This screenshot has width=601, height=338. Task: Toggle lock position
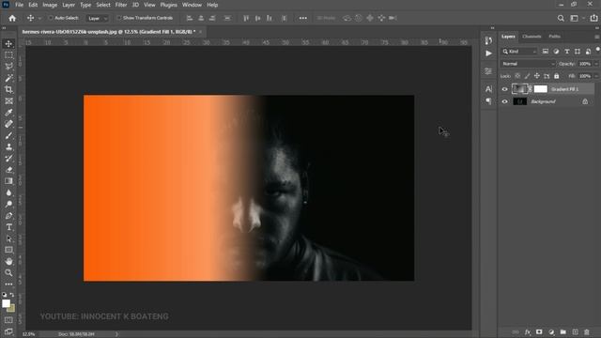tap(537, 76)
